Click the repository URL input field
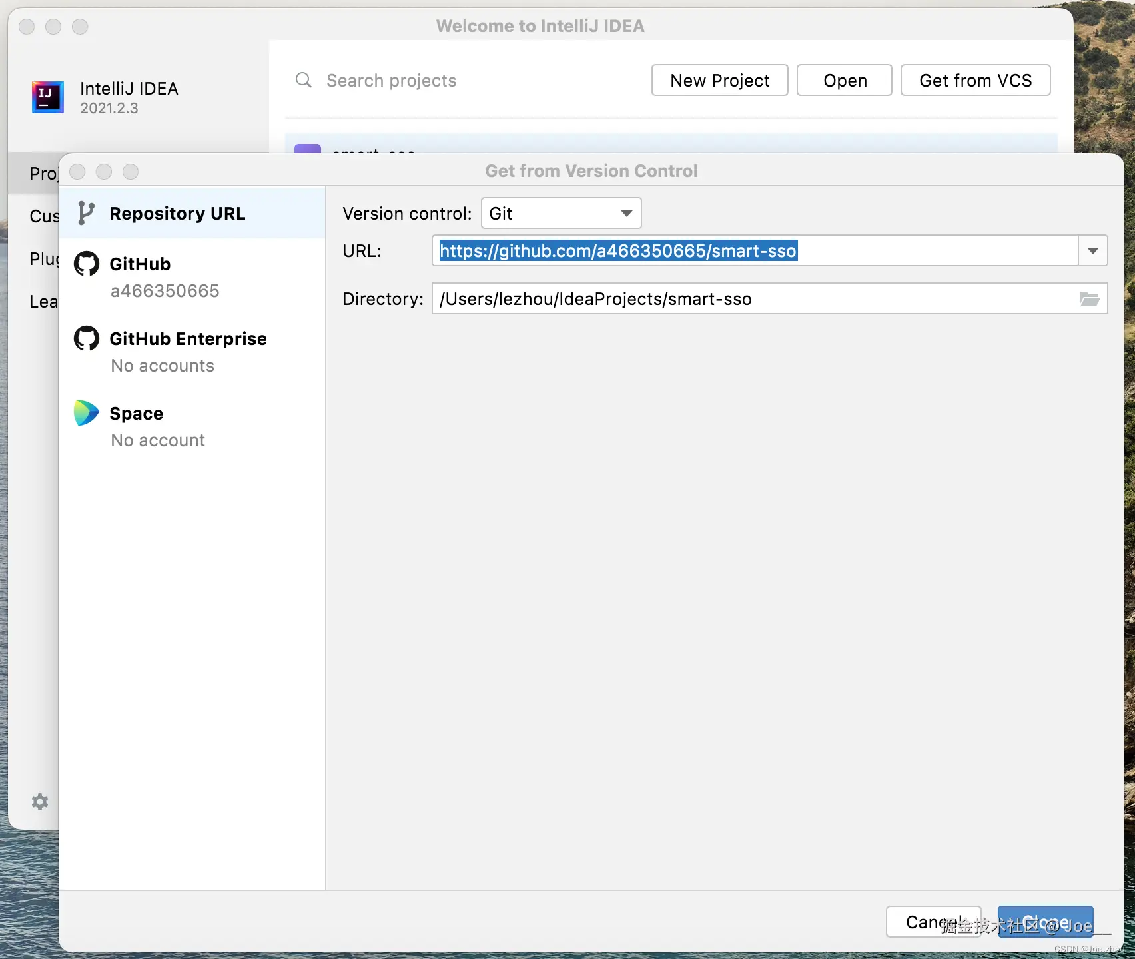Image resolution: width=1135 pixels, height=959 pixels. pyautogui.click(x=755, y=250)
